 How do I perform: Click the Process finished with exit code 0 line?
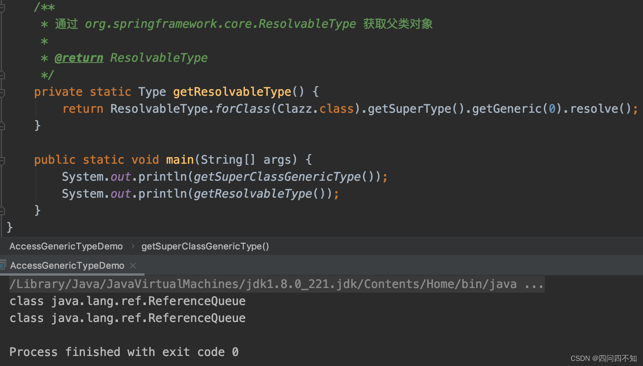point(124,352)
